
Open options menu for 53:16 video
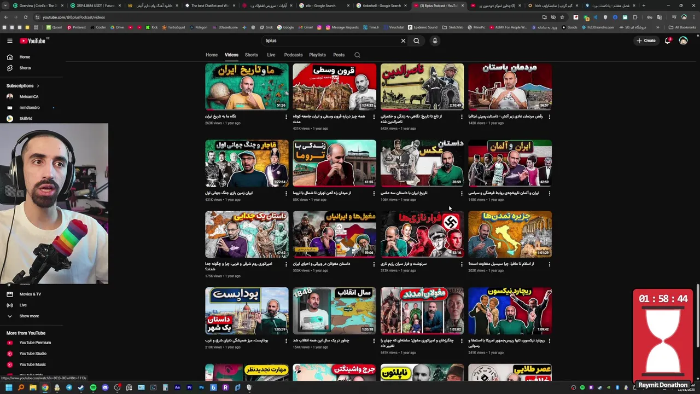462,264
